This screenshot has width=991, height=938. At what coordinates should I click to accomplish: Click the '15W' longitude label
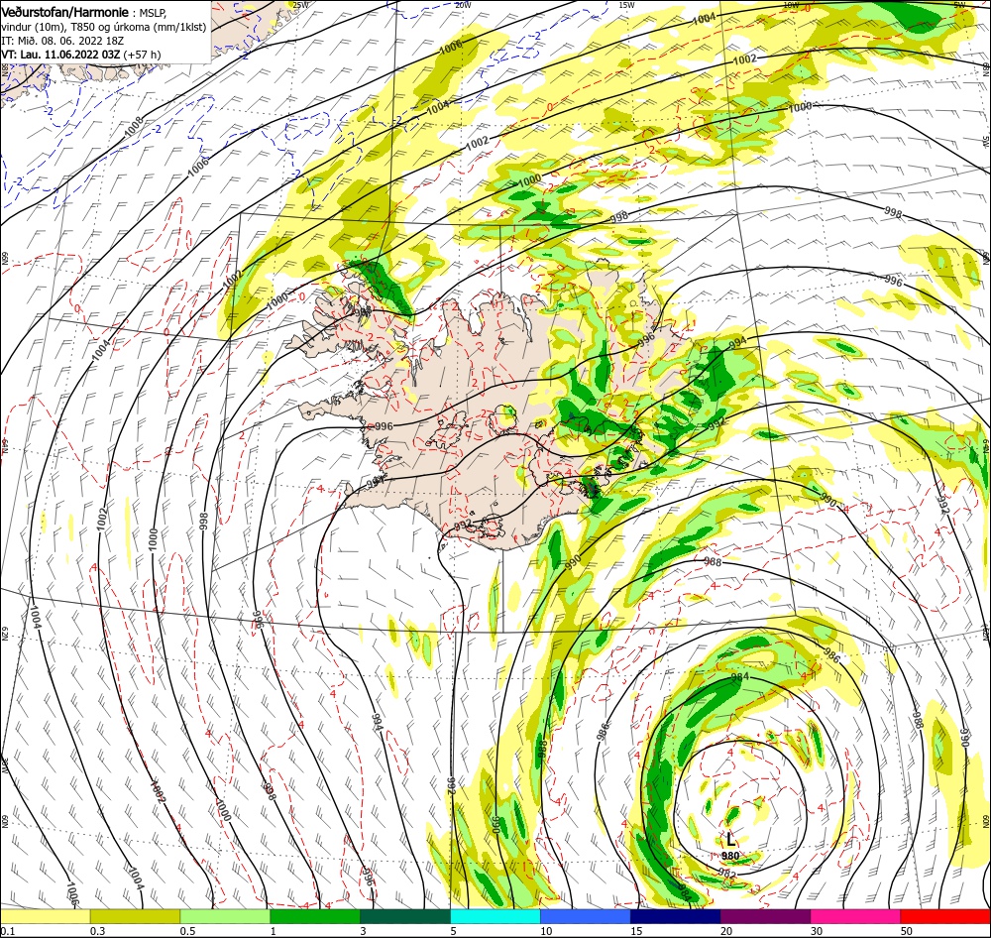tap(626, 4)
